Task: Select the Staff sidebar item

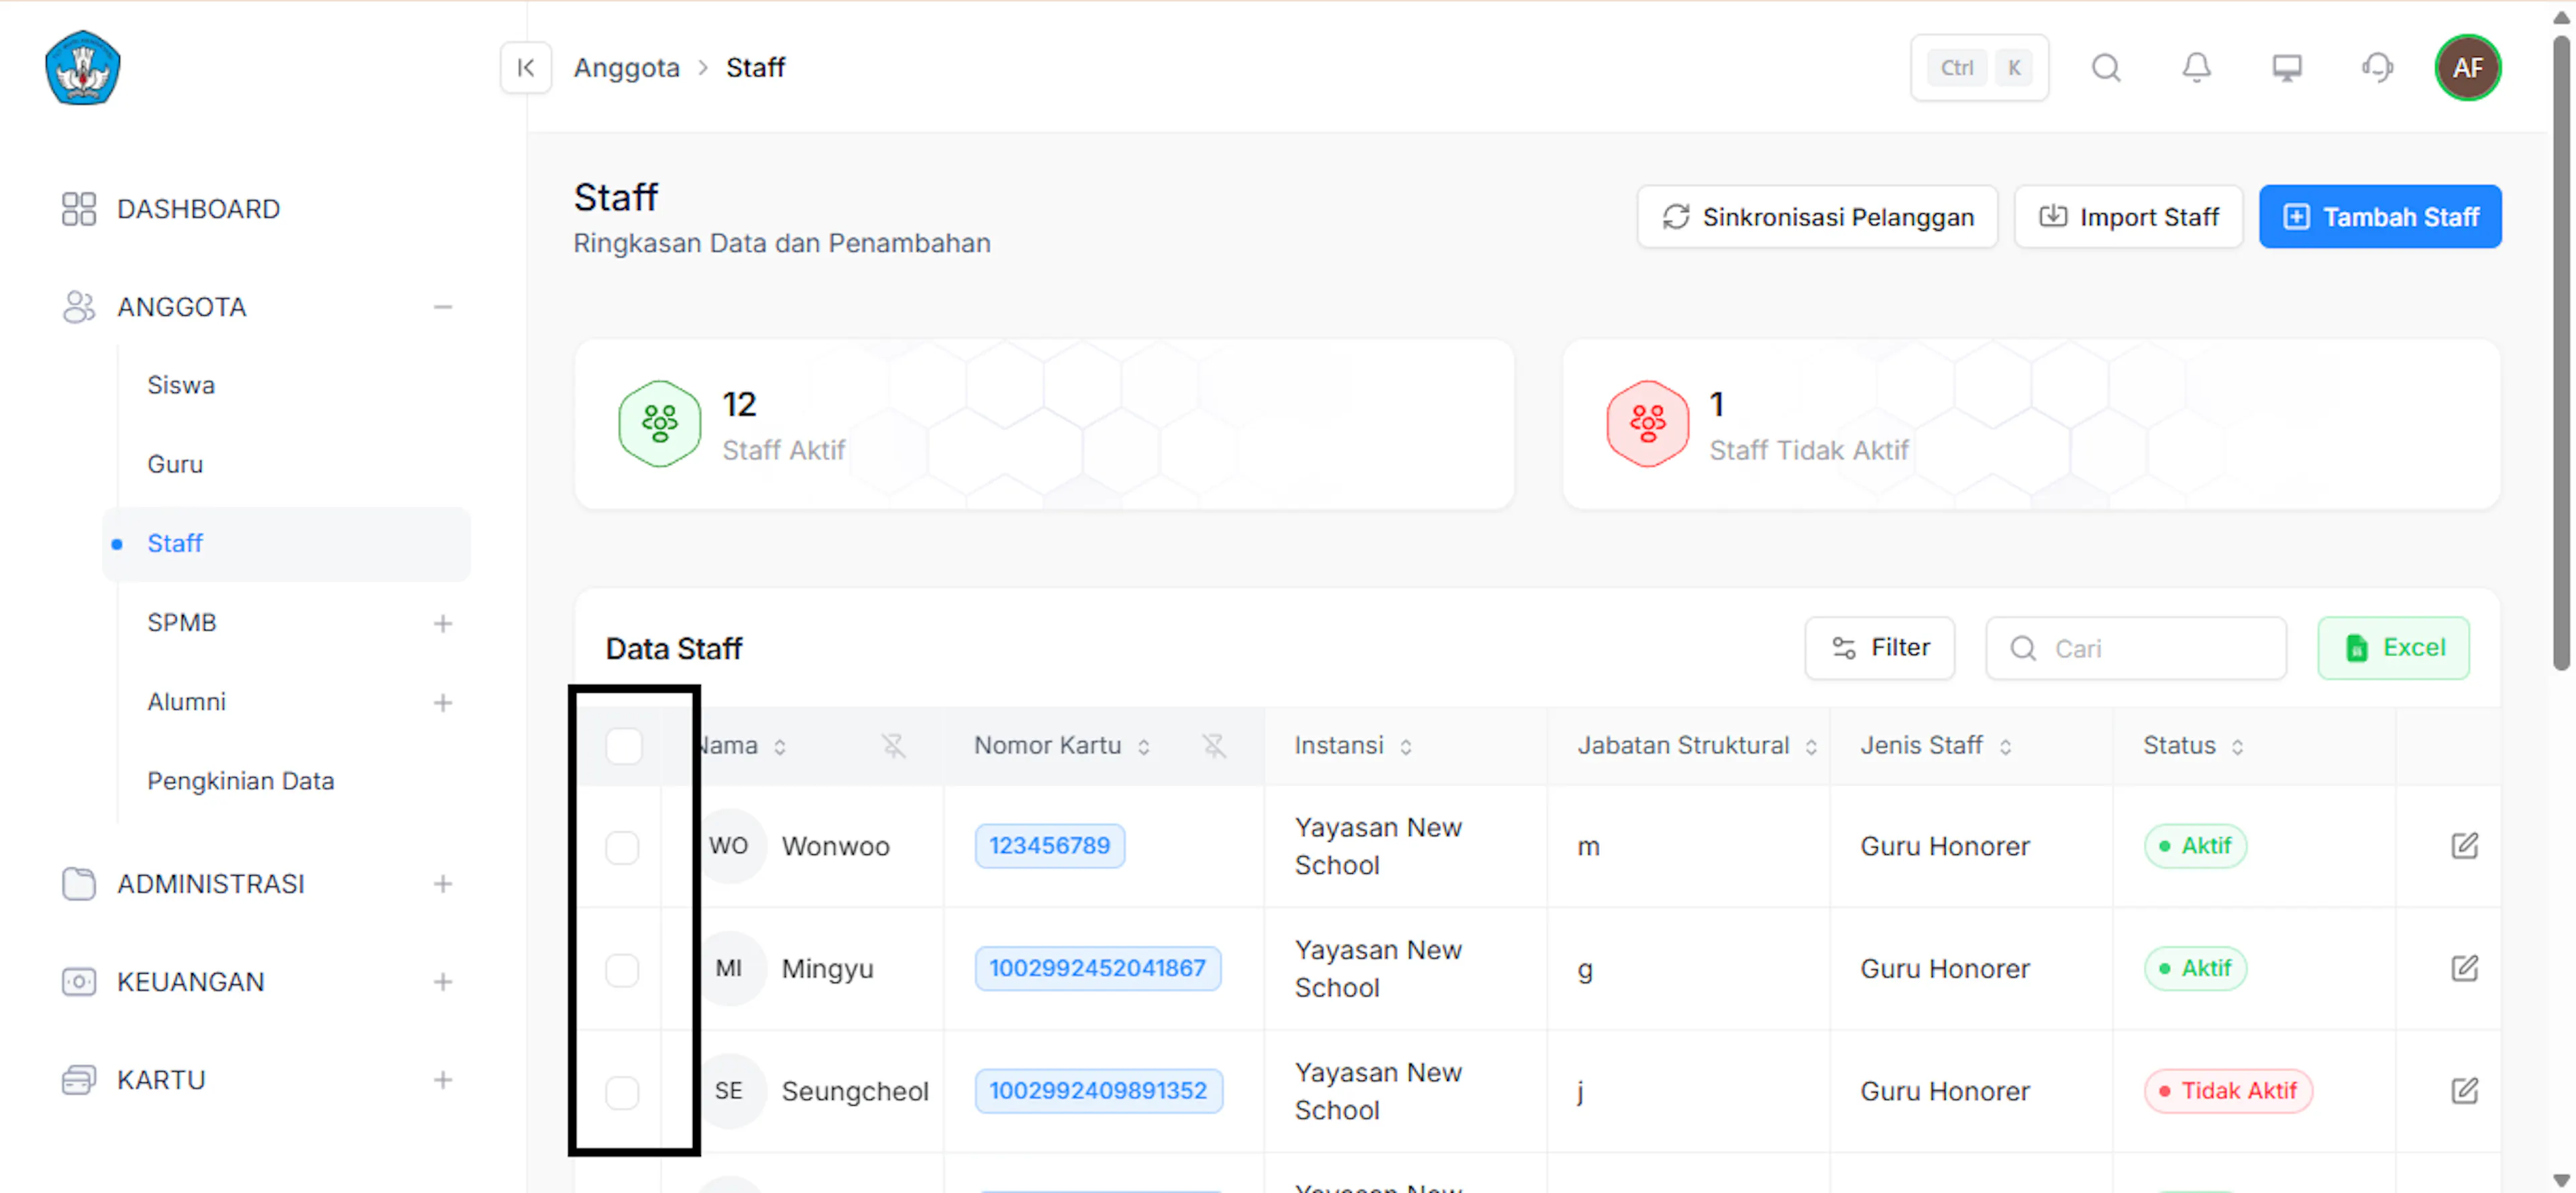Action: tap(287, 543)
